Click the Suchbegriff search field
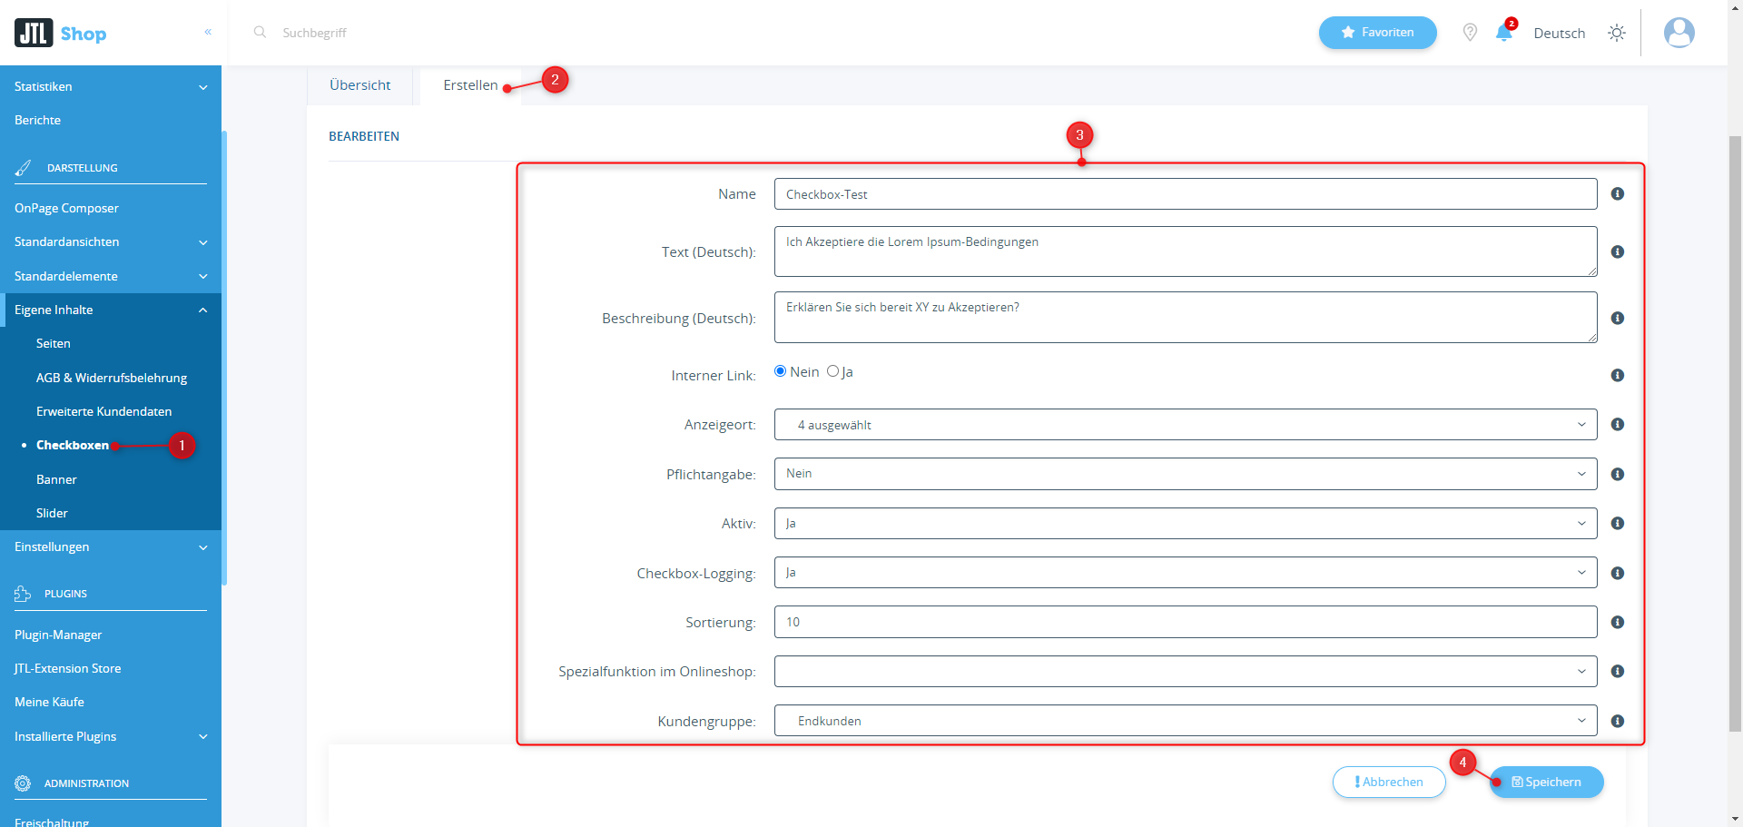This screenshot has width=1743, height=827. click(314, 33)
